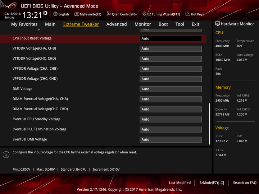
Task: Click the Vol_CHAB value 1.216 V
Action: (242, 101)
